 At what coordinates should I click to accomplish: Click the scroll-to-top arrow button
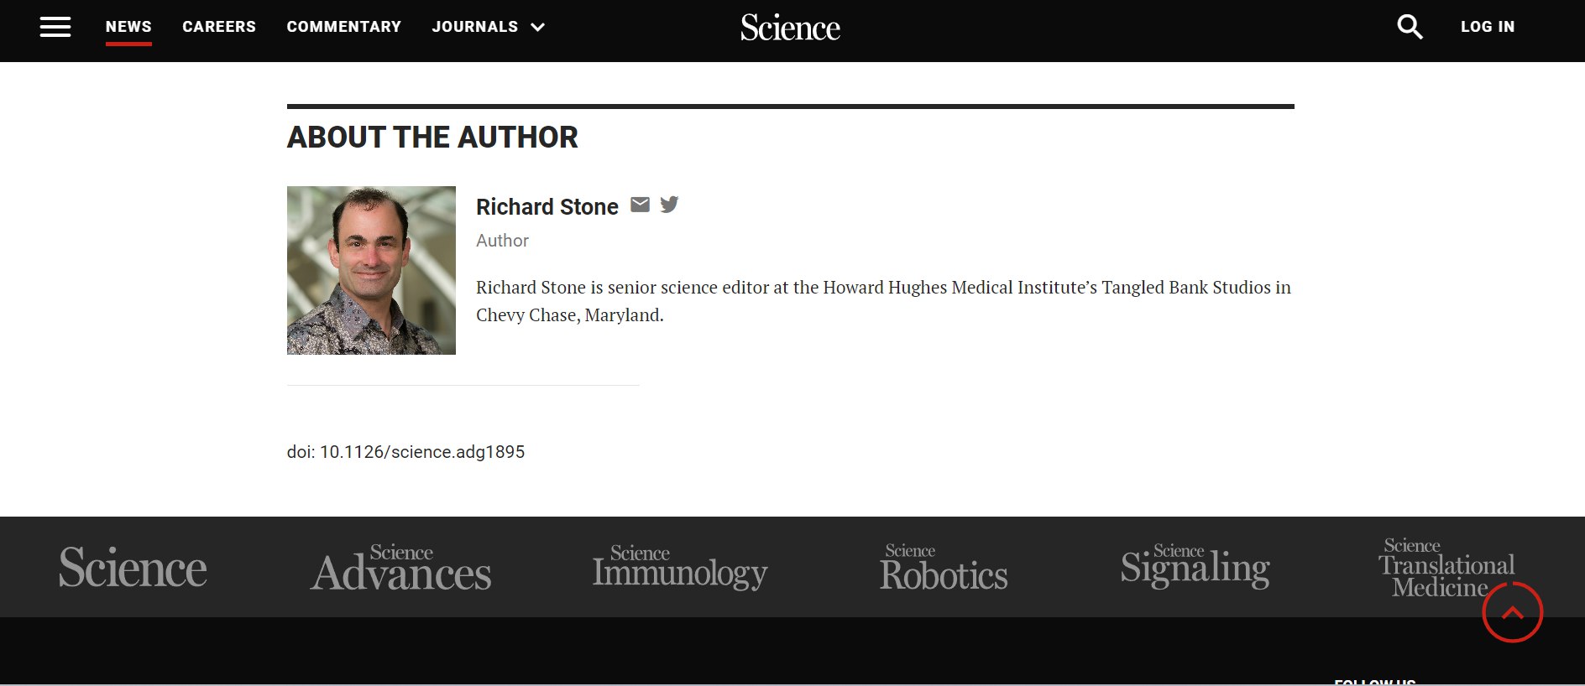click(1512, 612)
